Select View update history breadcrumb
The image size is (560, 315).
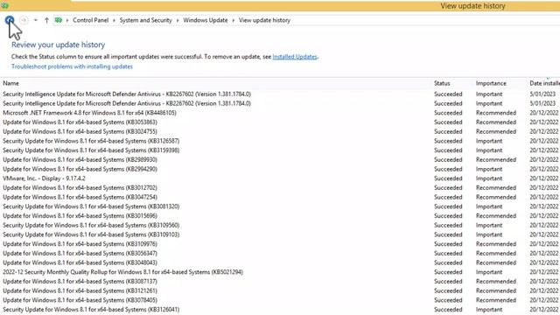[264, 20]
